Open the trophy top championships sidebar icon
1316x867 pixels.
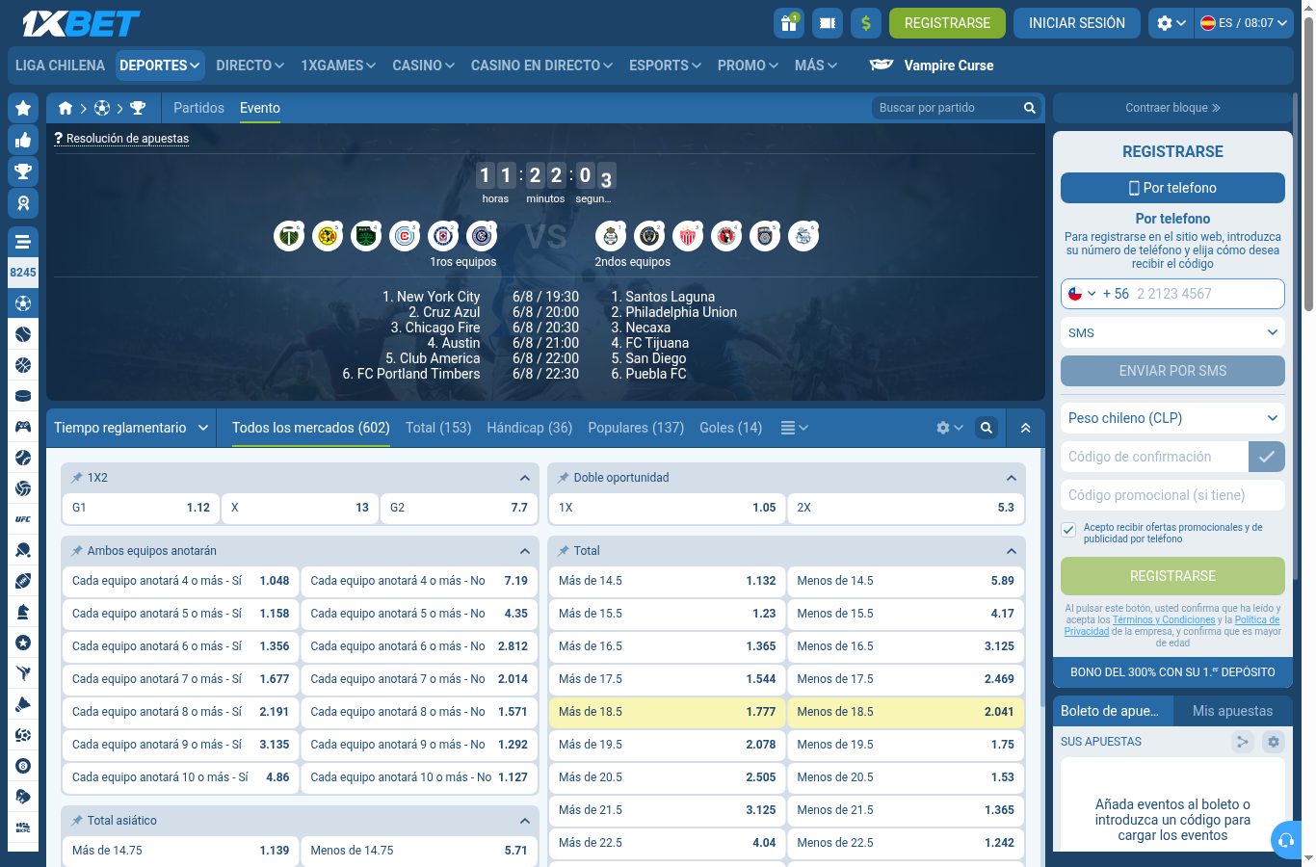[x=23, y=171]
